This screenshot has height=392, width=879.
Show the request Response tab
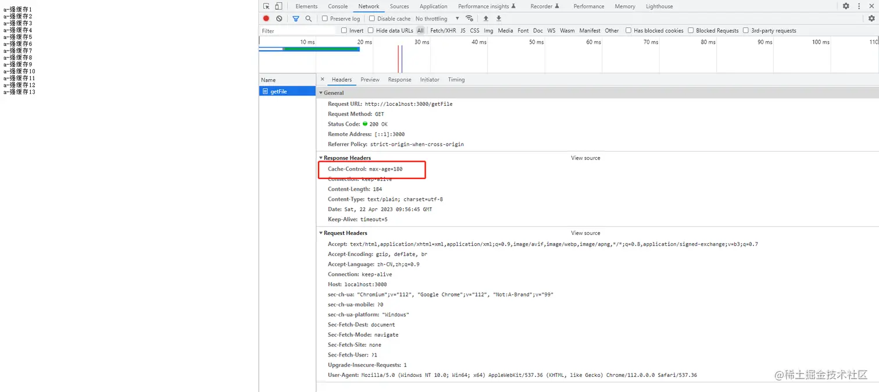point(399,80)
